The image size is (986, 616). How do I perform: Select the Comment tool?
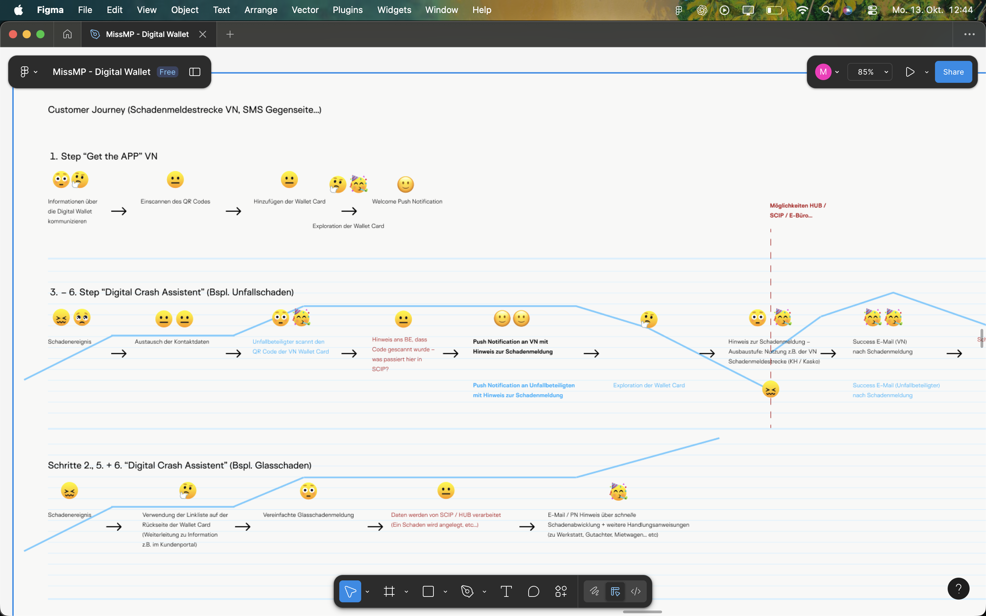(533, 591)
